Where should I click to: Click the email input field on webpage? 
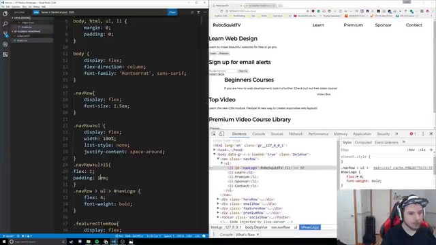click(223, 71)
